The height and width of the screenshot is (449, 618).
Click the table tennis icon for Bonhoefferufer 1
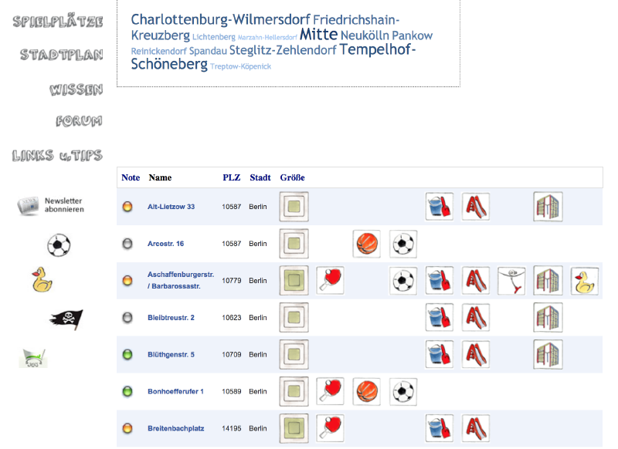[x=330, y=392]
